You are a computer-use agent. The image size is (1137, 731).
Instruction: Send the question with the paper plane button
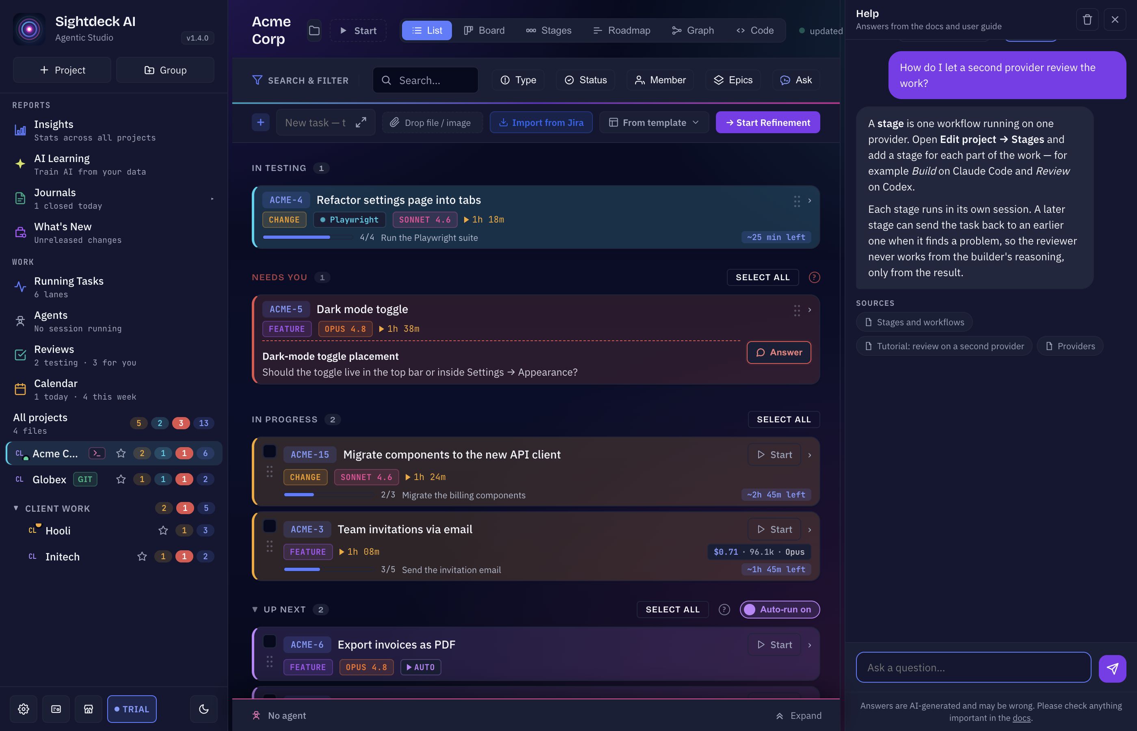tap(1112, 668)
